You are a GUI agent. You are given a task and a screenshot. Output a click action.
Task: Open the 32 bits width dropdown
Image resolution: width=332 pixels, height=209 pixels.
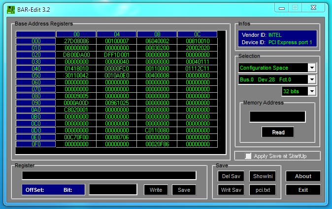pos(312,91)
